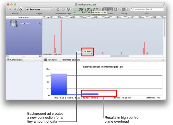Open the Connections detail view selector
This screenshot has width=173, height=125.
pos(15,60)
